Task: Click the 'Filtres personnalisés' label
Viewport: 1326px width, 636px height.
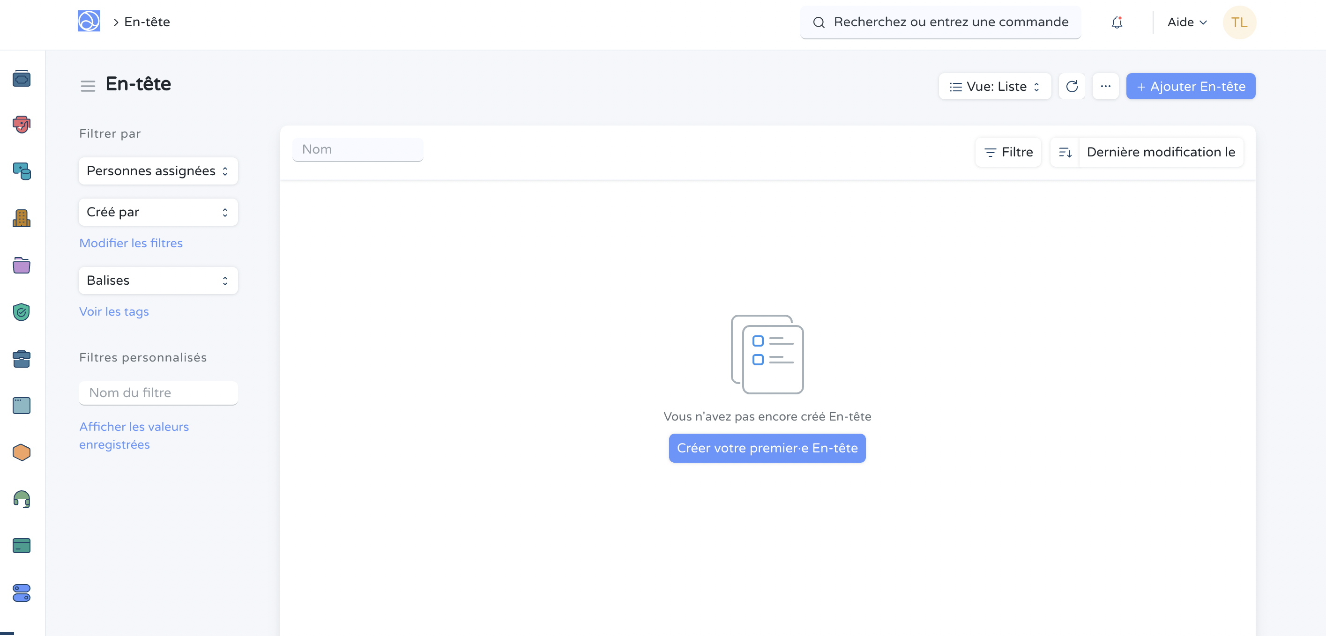Action: click(x=142, y=357)
